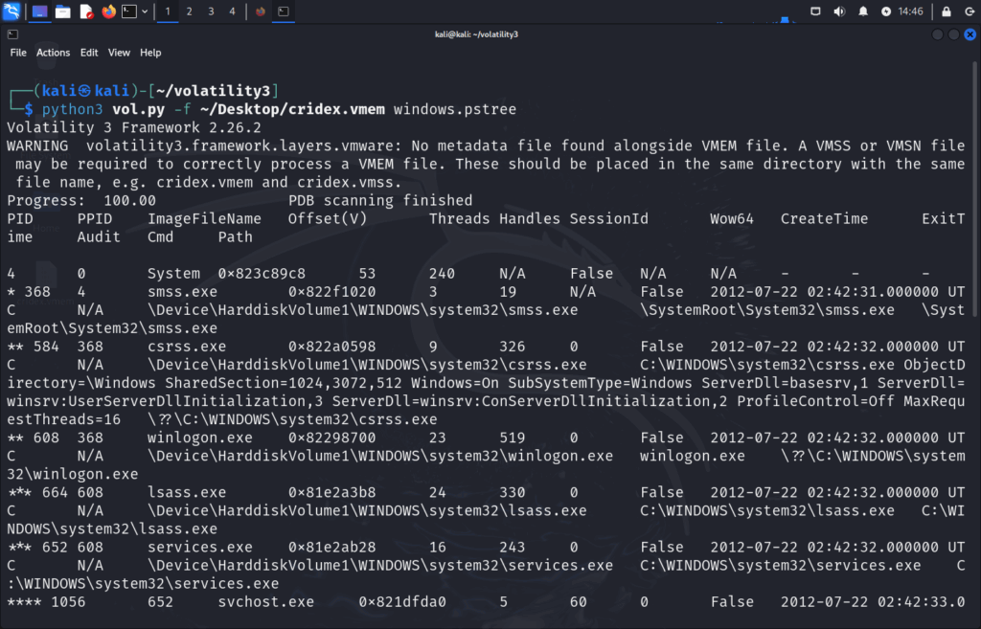Image resolution: width=981 pixels, height=629 pixels.
Task: Open the text editor launcher icon
Action: 86,11
